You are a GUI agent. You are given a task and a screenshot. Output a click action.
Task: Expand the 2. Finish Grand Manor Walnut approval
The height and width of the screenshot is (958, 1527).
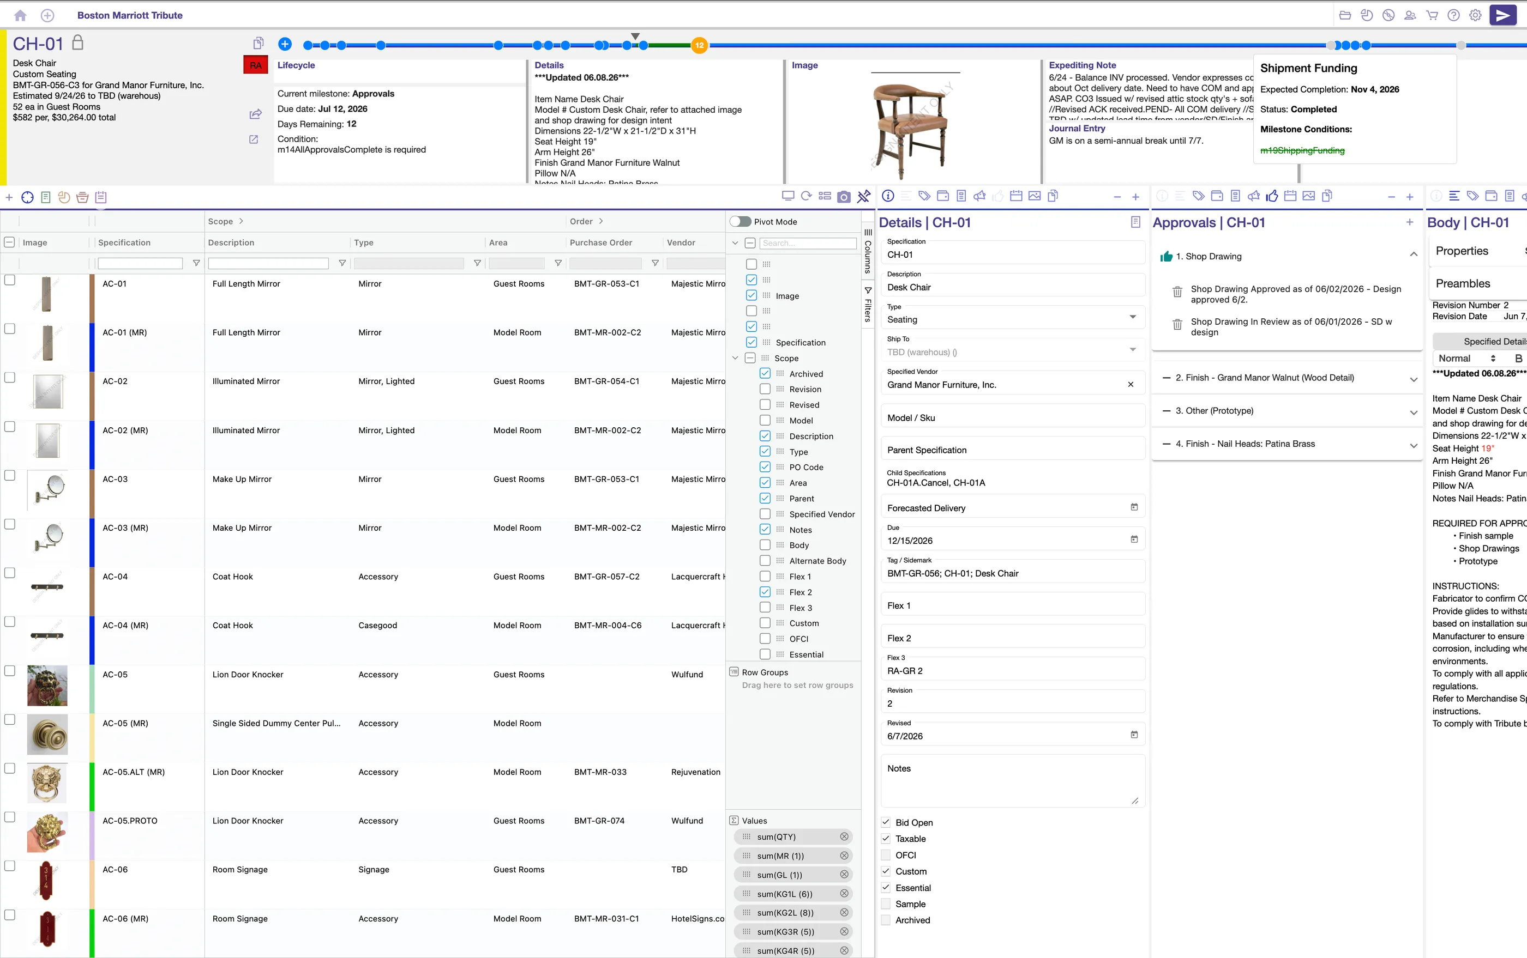(1414, 379)
